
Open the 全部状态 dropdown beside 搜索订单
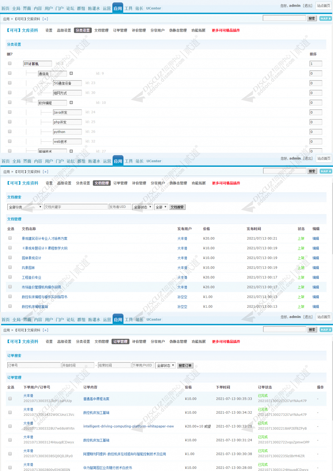[x=165, y=365]
